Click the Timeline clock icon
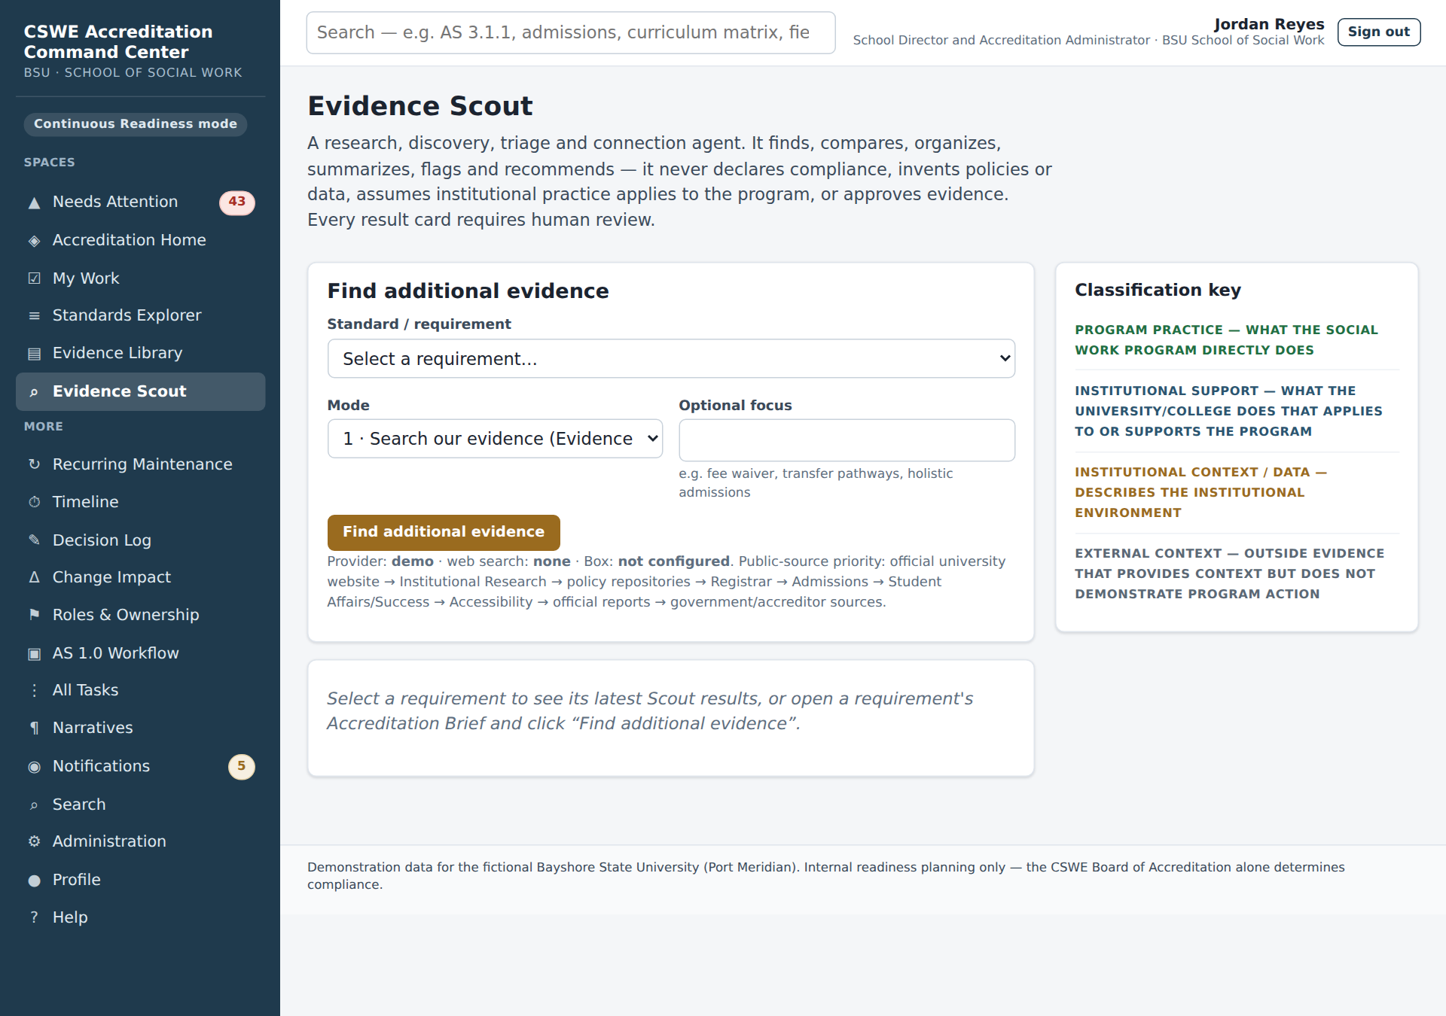The height and width of the screenshot is (1016, 1446). point(34,502)
